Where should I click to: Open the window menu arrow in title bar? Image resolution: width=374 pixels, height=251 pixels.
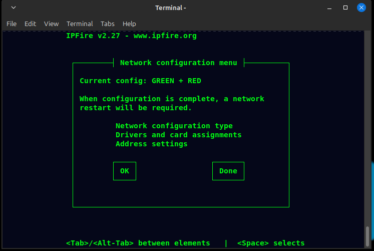click(x=13, y=8)
